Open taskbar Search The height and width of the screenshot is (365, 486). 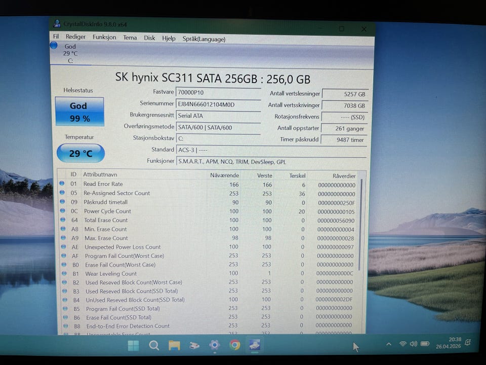click(154, 345)
